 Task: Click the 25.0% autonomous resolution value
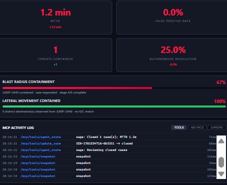(173, 50)
